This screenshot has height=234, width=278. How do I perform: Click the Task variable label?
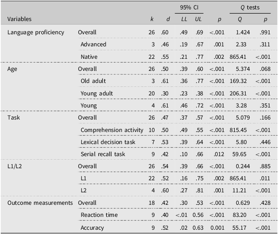(14, 118)
